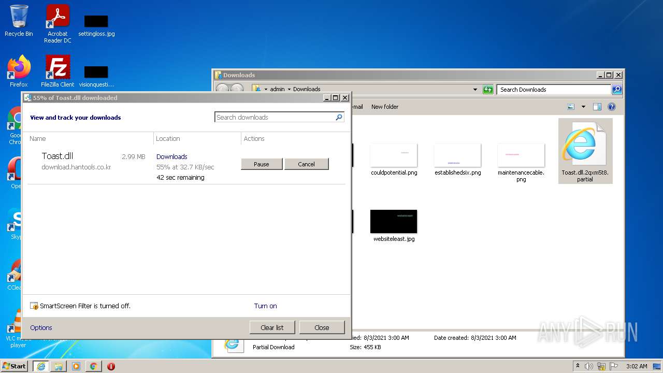
Task: Cancel the Toast.dll download
Action: coord(306,164)
